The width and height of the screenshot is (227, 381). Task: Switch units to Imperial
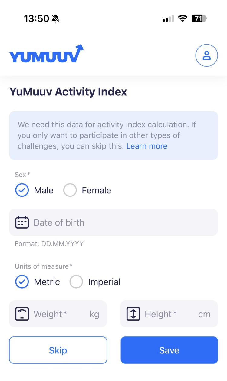pos(76,282)
